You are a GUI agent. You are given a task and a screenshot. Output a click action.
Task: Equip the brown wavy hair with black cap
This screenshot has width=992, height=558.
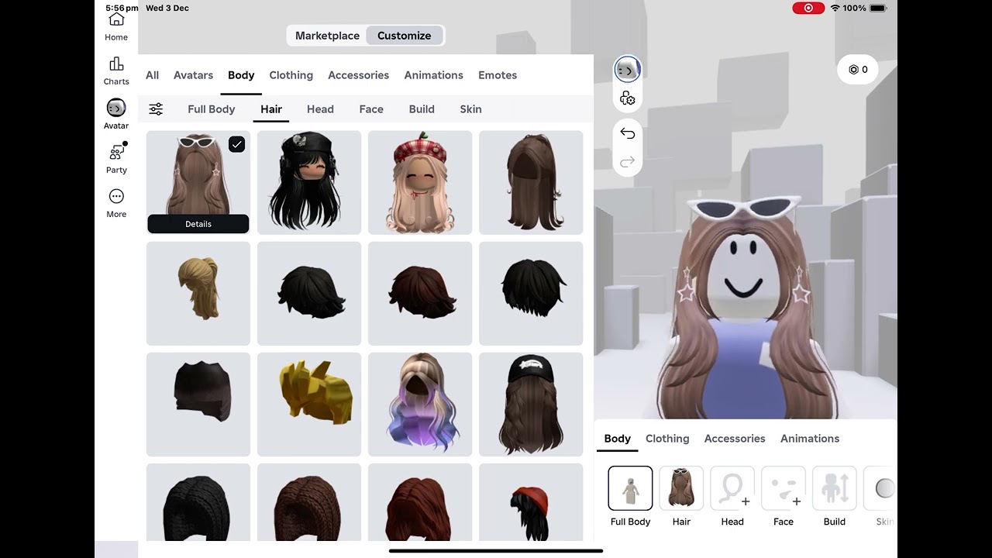pos(531,405)
